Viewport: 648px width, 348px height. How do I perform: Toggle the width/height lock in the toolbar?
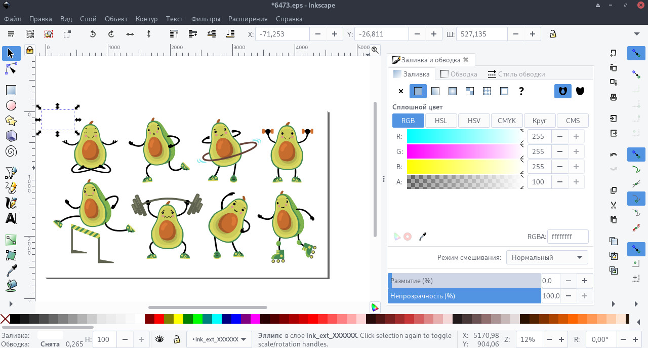tap(552, 34)
